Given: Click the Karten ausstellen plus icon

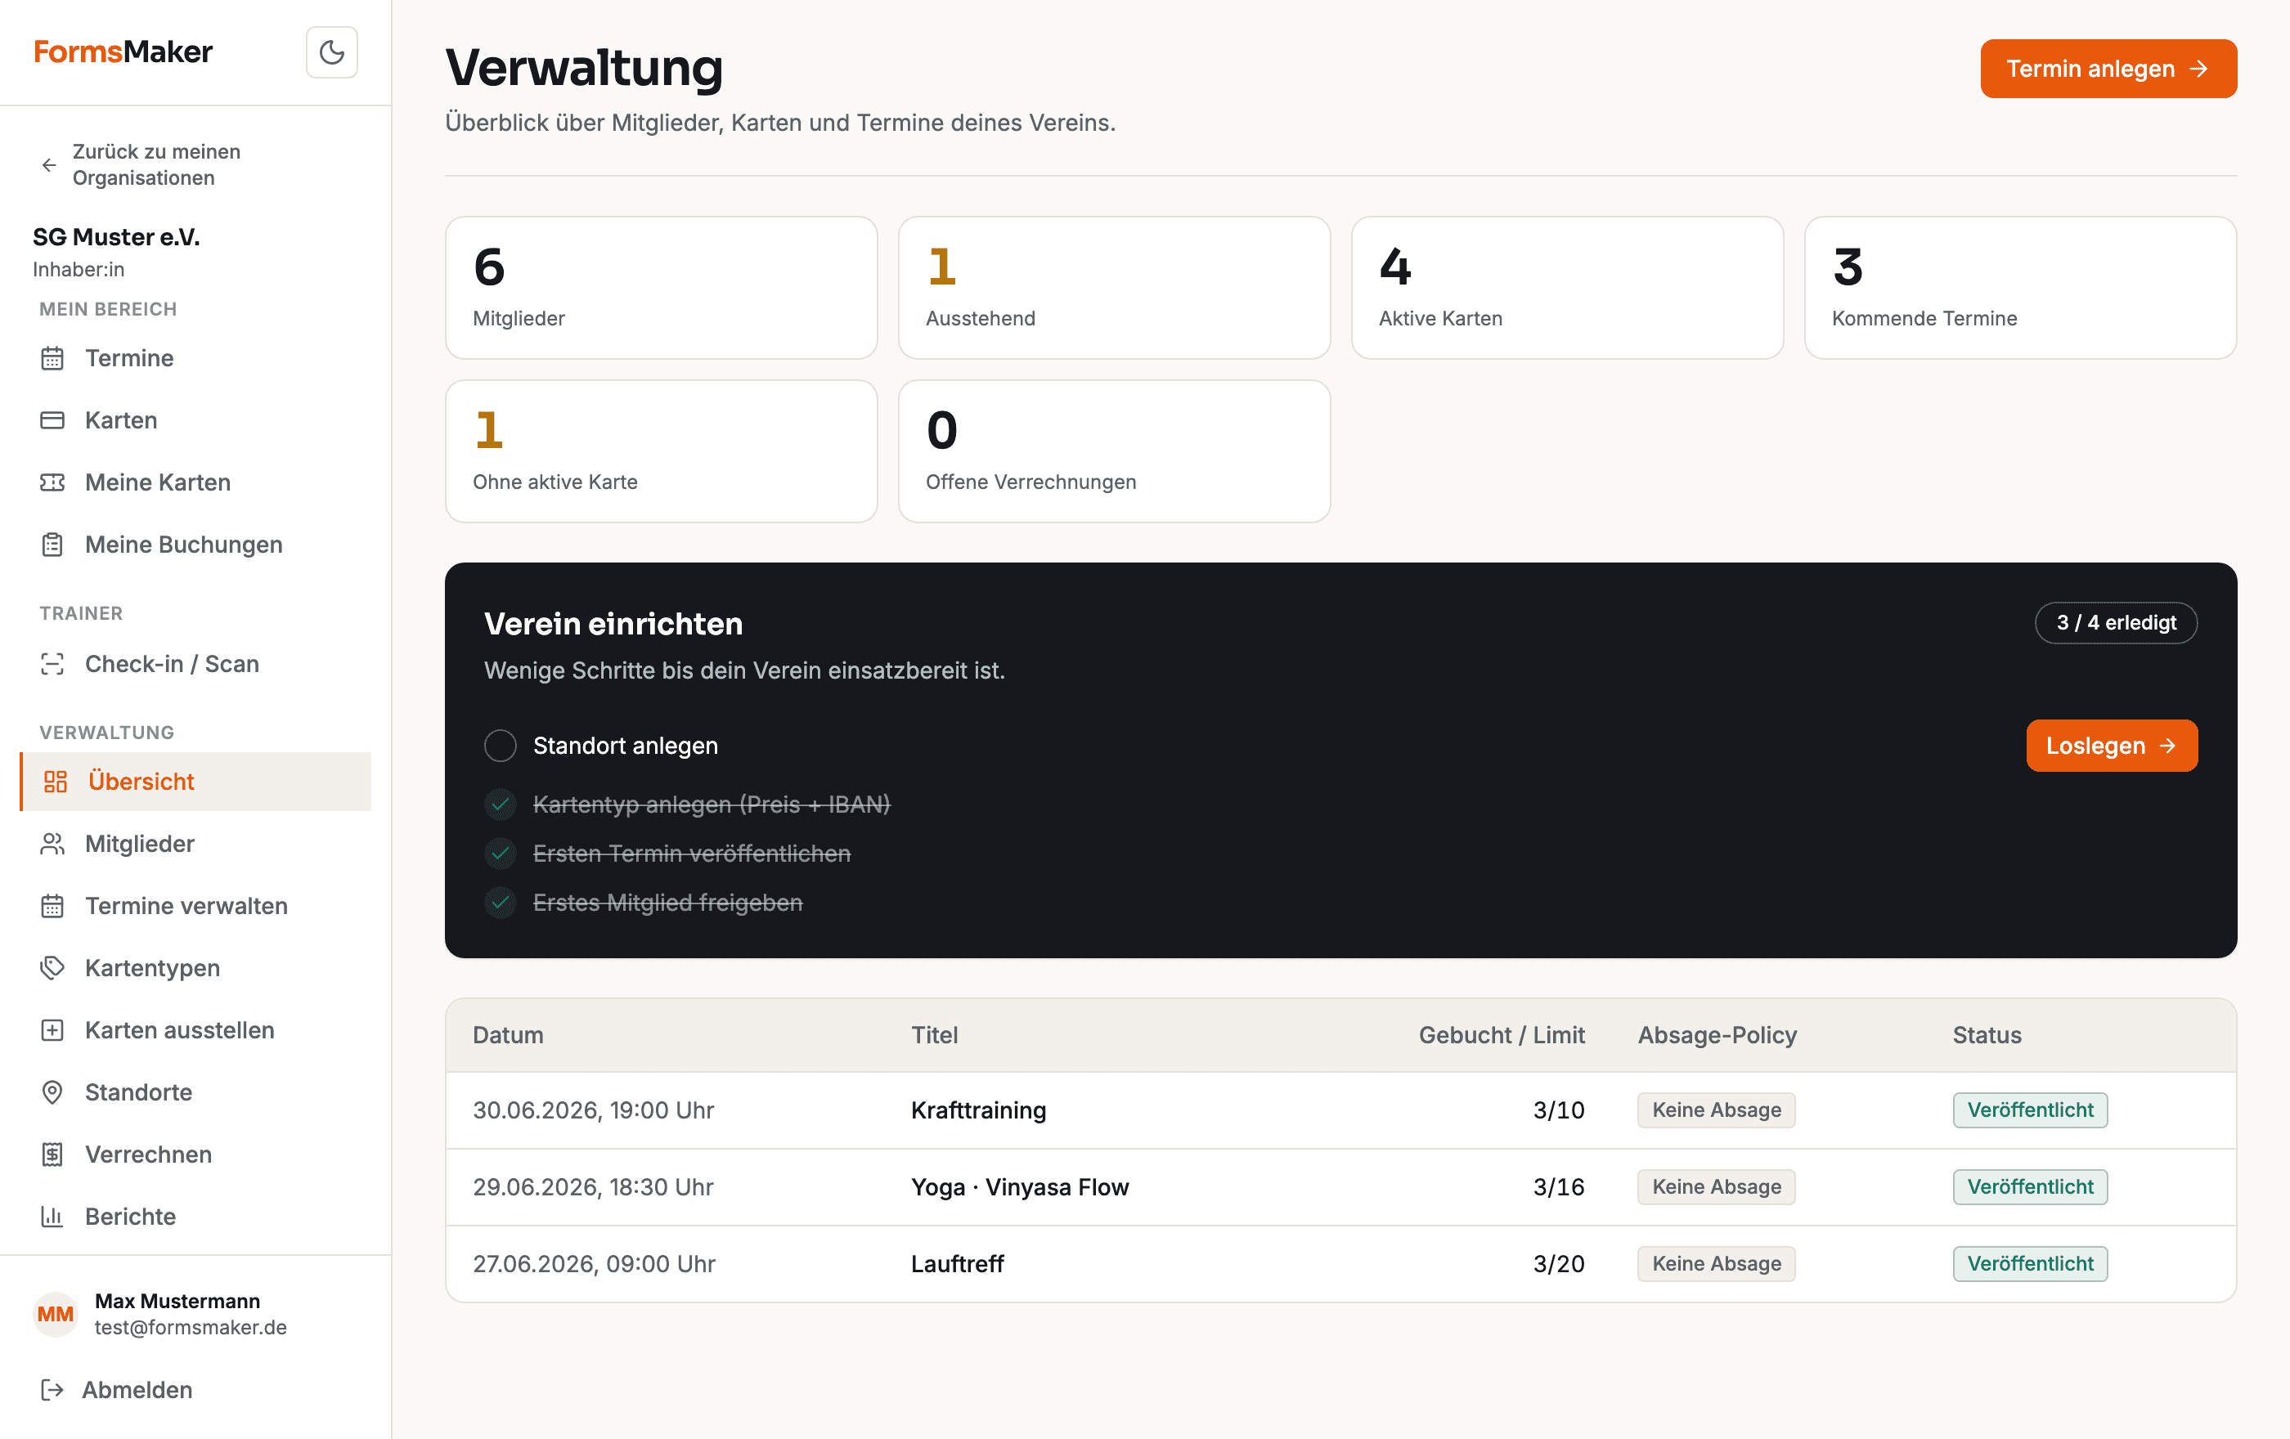Looking at the screenshot, I should [52, 1029].
